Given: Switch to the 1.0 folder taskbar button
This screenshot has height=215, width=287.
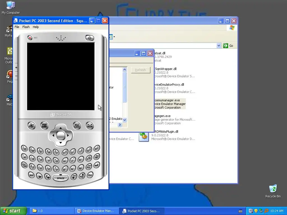Looking at the screenshot, I should [x=52, y=211].
